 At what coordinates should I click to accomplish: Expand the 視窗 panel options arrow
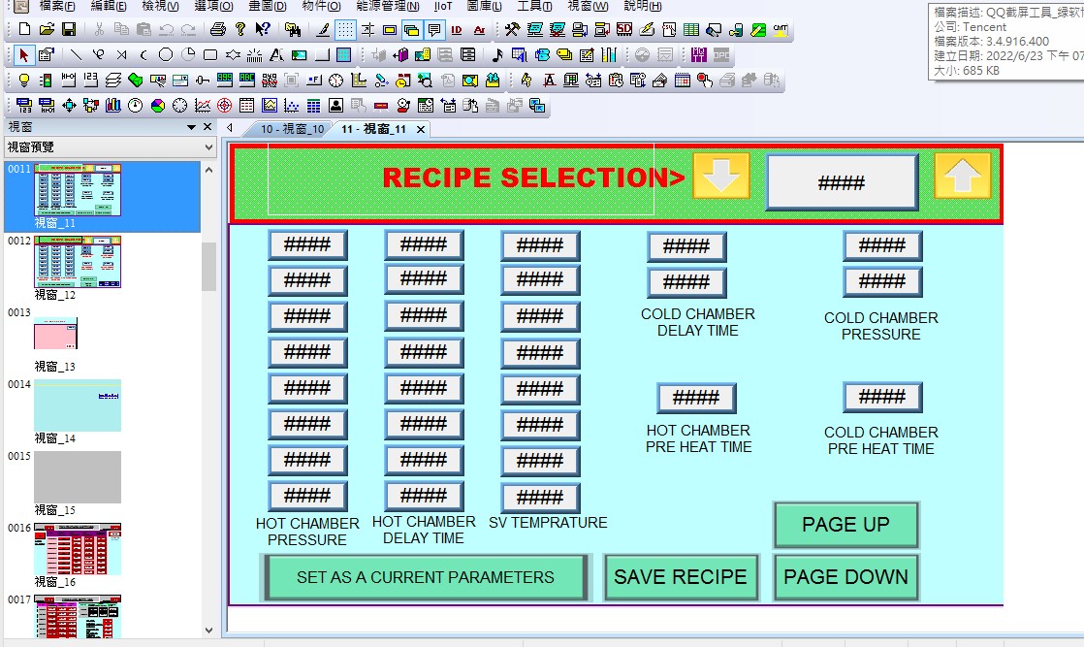pos(191,127)
